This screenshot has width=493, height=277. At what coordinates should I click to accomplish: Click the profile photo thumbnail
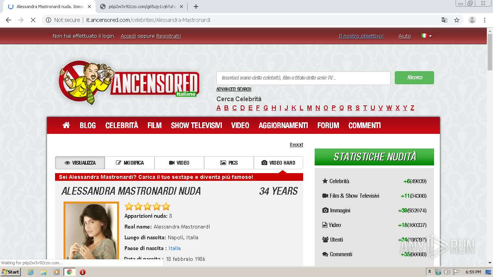(x=91, y=231)
